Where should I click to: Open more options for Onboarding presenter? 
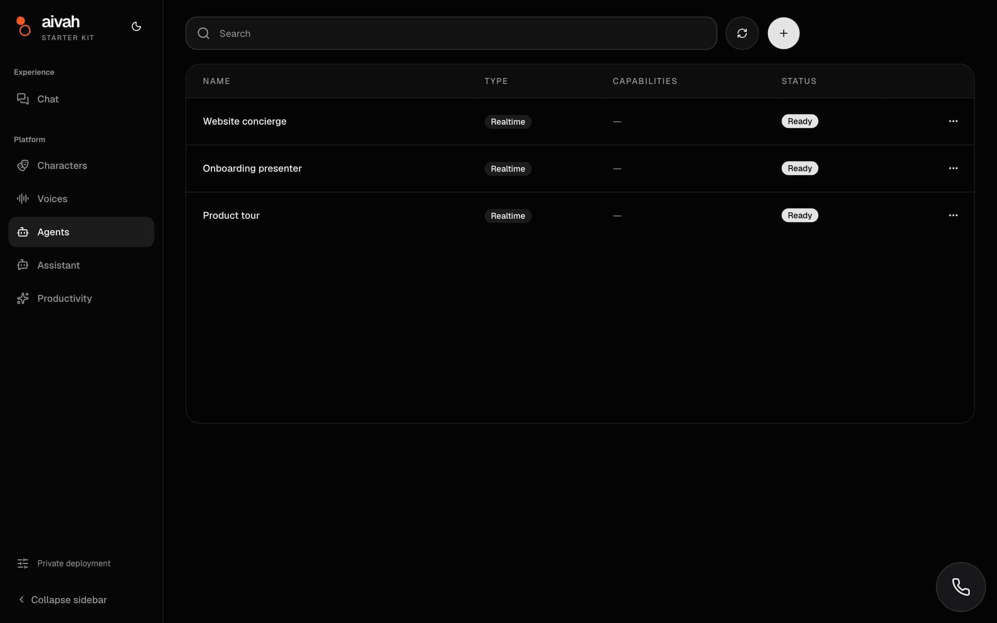click(x=953, y=168)
